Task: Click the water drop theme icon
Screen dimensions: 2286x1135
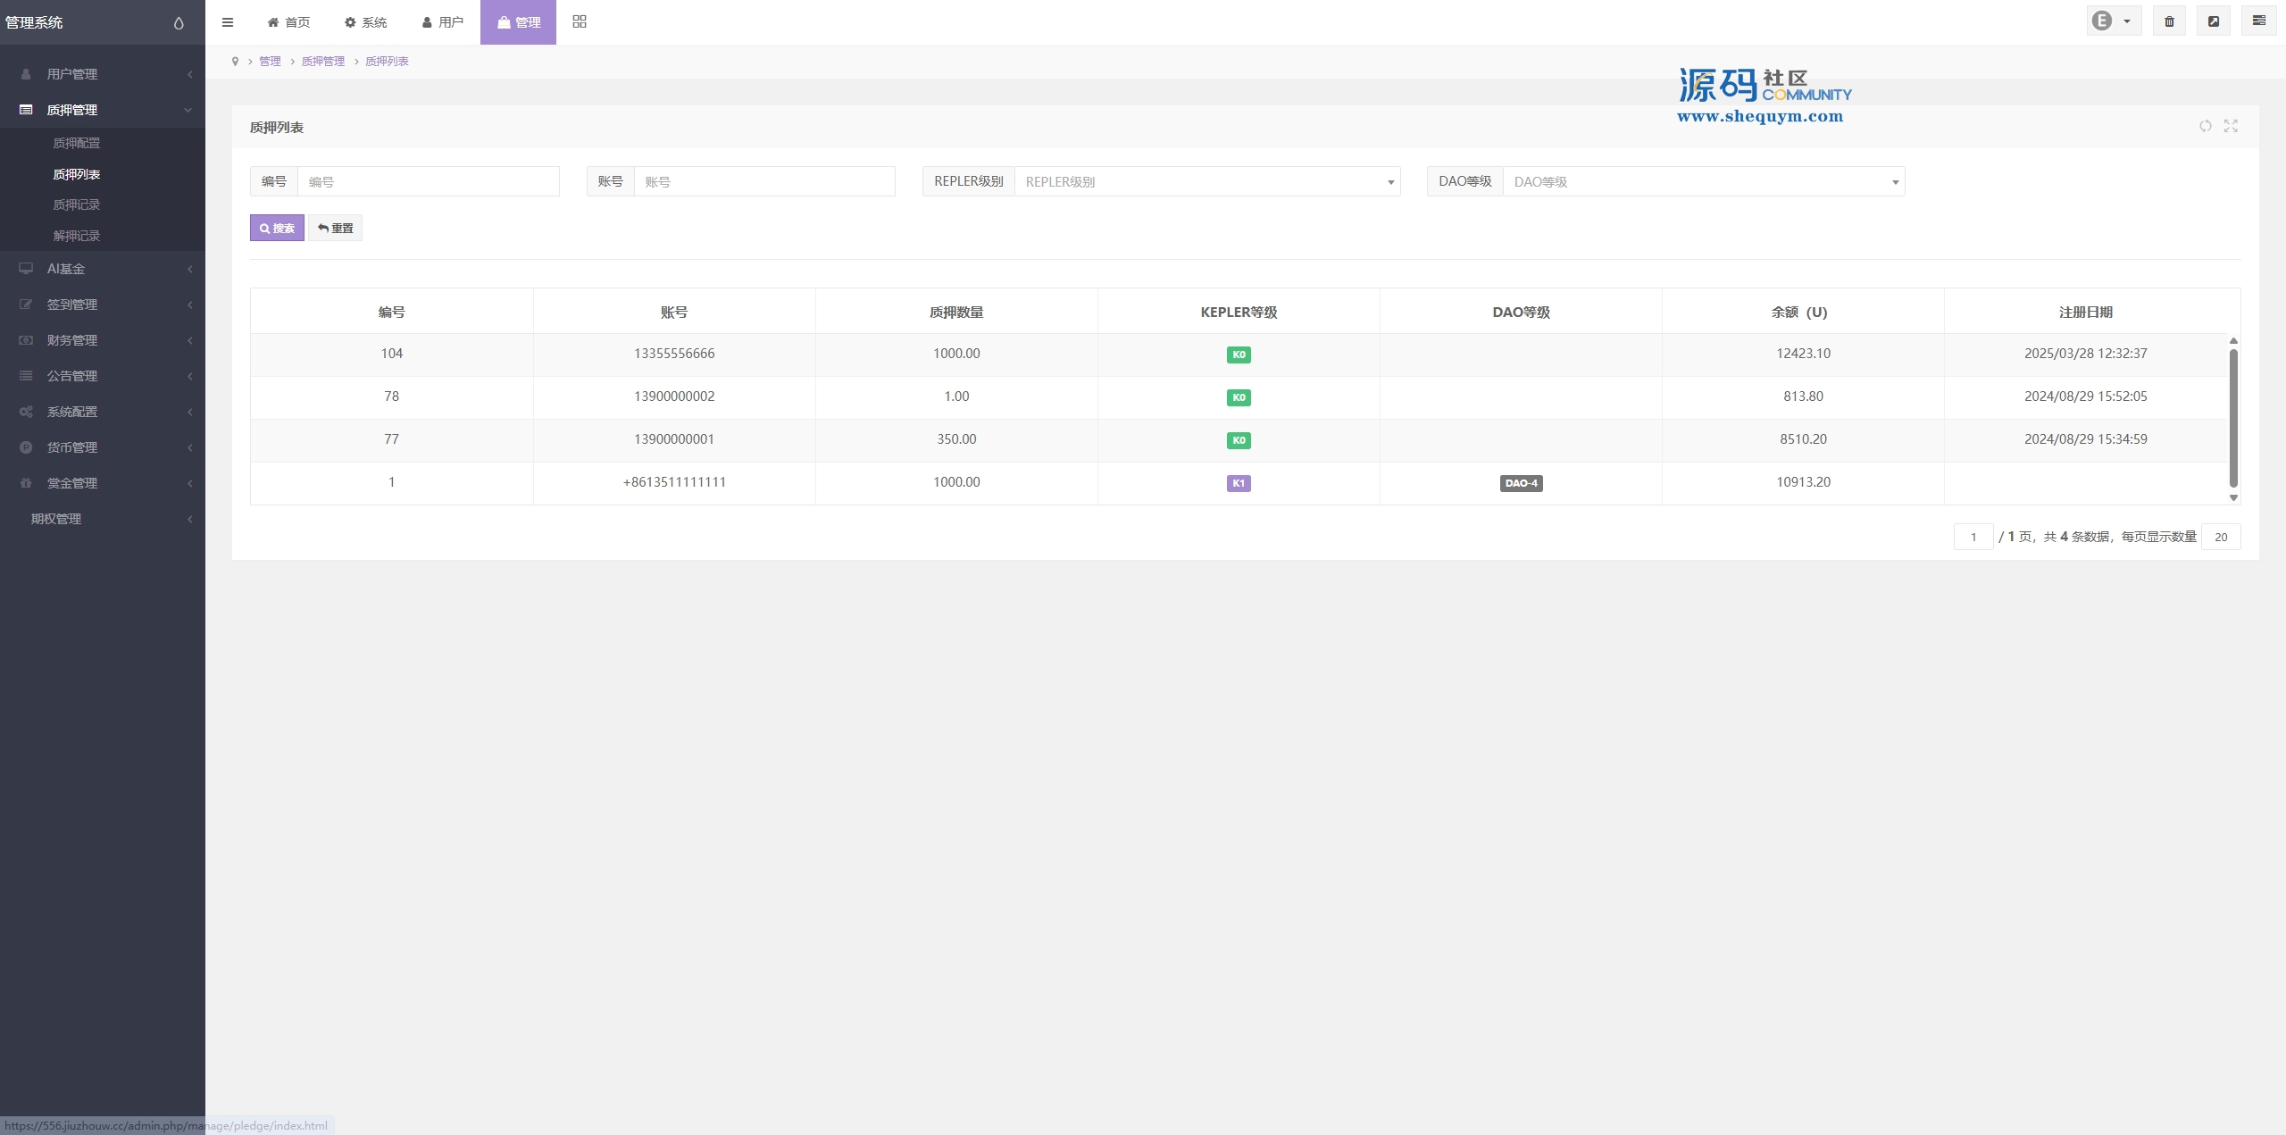Action: pyautogui.click(x=179, y=23)
